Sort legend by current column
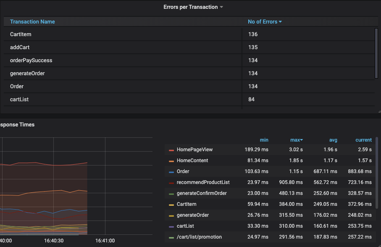The image size is (381, 247). tap(363, 140)
